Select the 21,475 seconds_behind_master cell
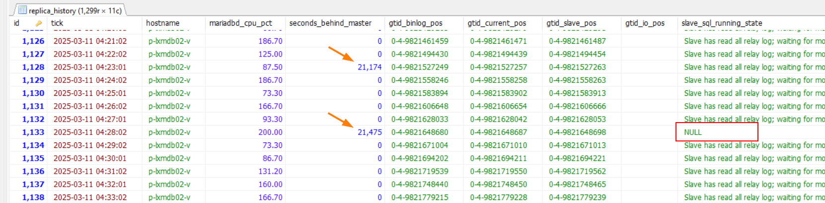 370,132
